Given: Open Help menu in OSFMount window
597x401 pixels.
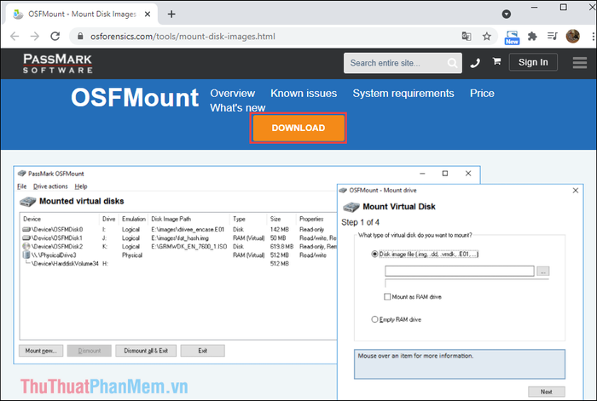Looking at the screenshot, I should click(x=81, y=186).
